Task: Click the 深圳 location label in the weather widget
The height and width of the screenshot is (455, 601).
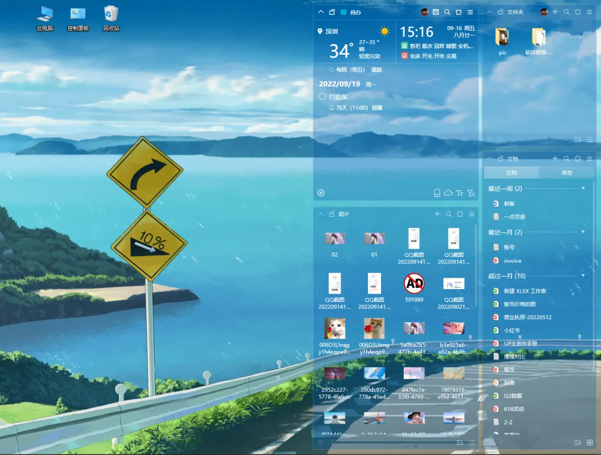Action: (332, 32)
